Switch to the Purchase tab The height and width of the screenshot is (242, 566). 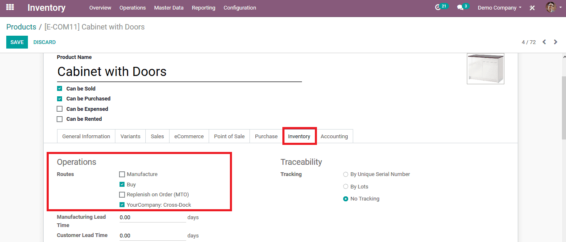pos(266,136)
